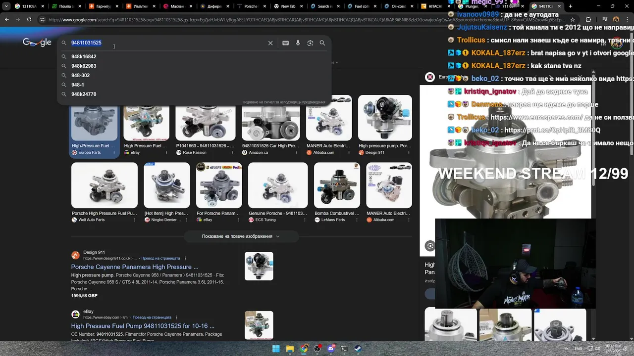Open the Wolf Auto Parts pump image
The width and height of the screenshot is (634, 356).
tap(105, 185)
